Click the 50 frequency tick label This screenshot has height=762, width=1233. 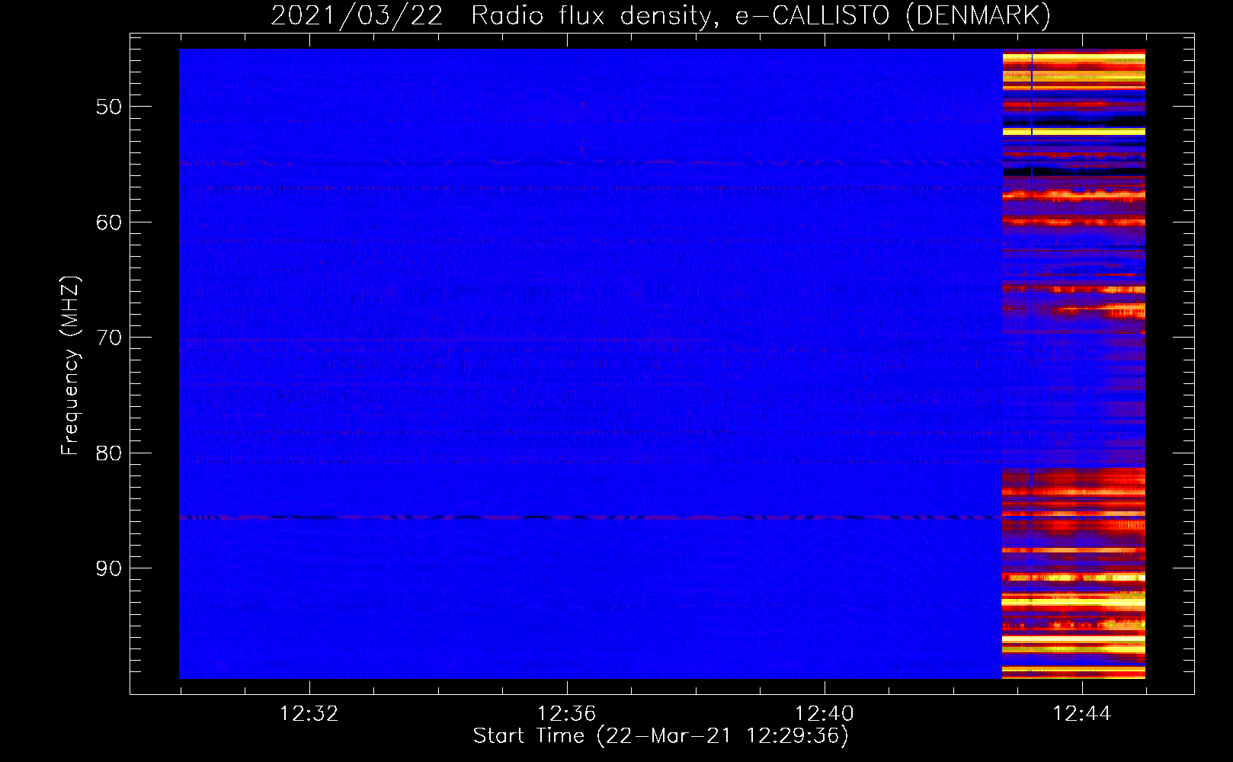tap(109, 107)
